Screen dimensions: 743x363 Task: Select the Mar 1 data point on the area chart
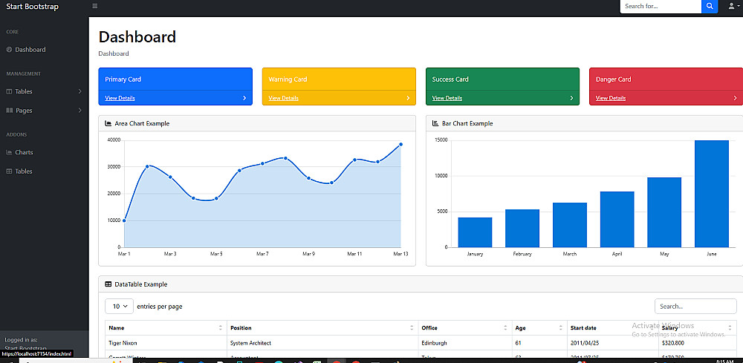pyautogui.click(x=124, y=220)
